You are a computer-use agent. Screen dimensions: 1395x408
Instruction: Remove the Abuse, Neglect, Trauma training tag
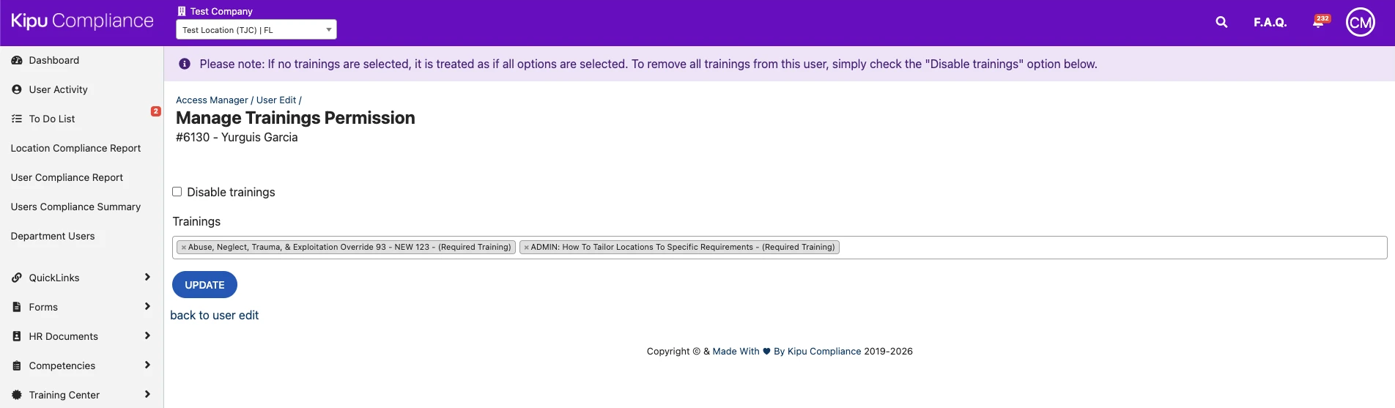coord(184,248)
